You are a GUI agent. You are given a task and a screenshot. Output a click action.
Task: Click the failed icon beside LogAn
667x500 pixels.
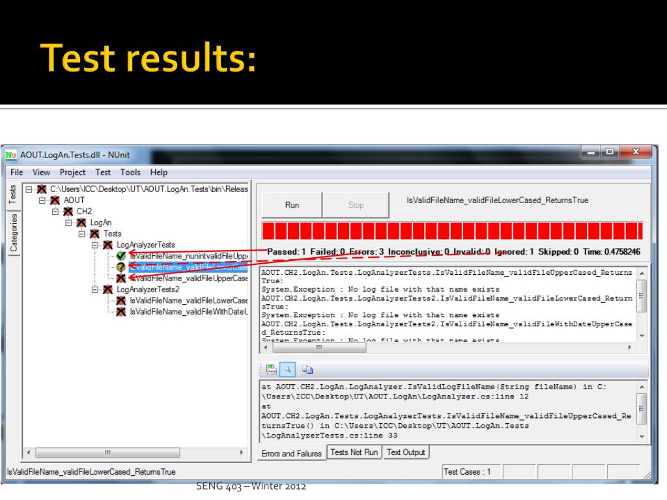click(x=81, y=223)
